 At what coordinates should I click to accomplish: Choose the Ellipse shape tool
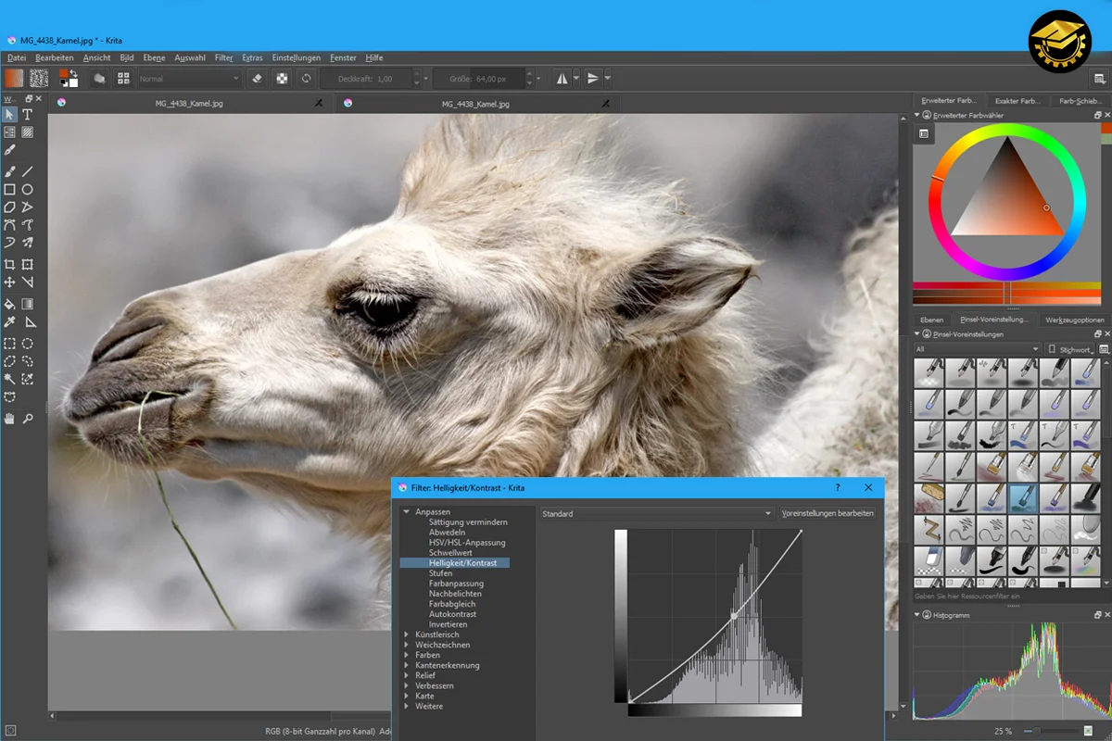[28, 189]
